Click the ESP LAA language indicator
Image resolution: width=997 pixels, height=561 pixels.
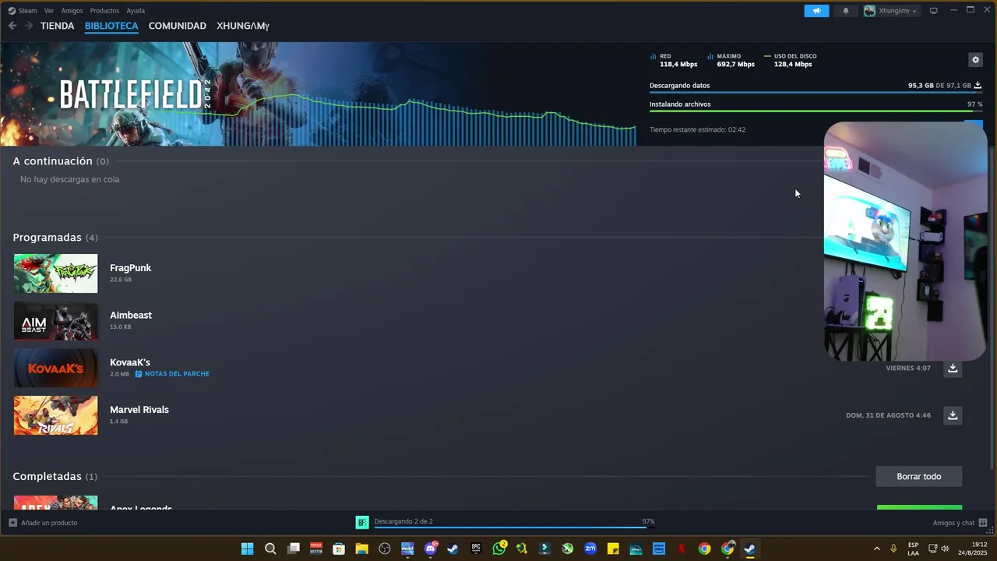913,549
